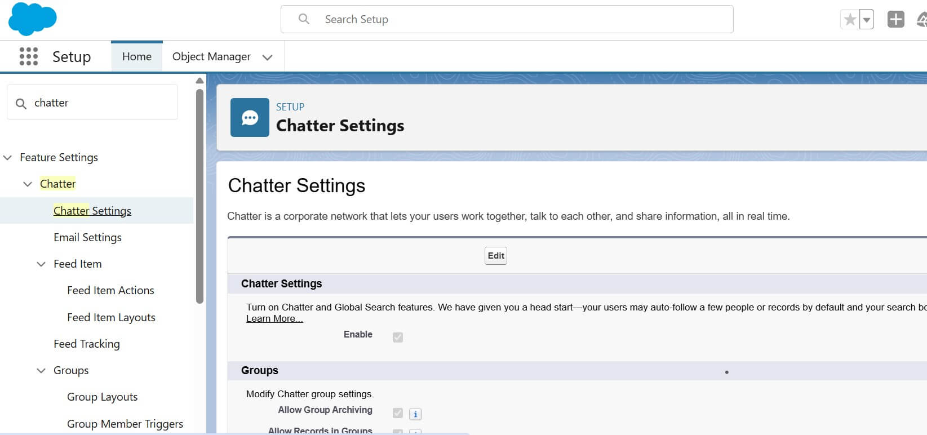Viewport: 927px width, 435px height.
Task: Click the sidebar vertical scrollbar
Action: click(x=199, y=196)
